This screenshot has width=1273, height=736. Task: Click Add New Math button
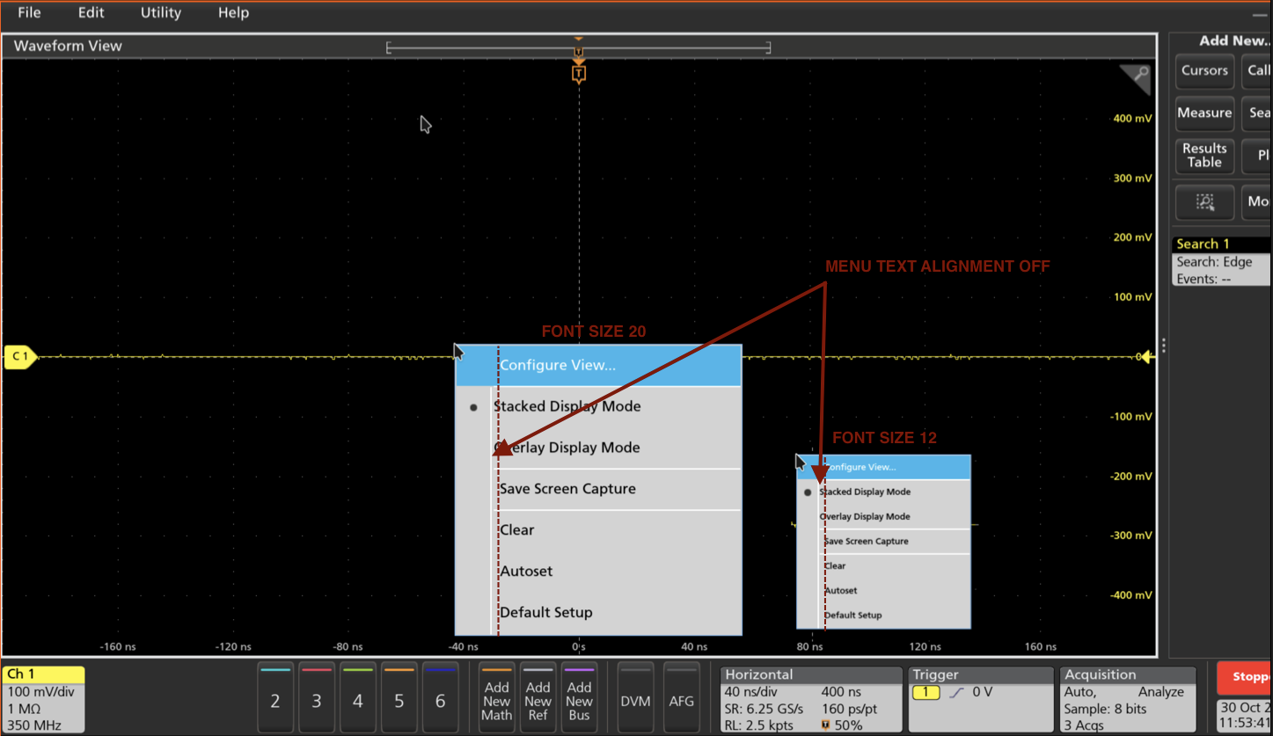click(496, 700)
